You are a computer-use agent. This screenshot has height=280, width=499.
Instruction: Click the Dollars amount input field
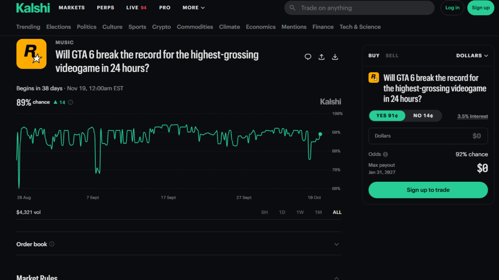(428, 136)
